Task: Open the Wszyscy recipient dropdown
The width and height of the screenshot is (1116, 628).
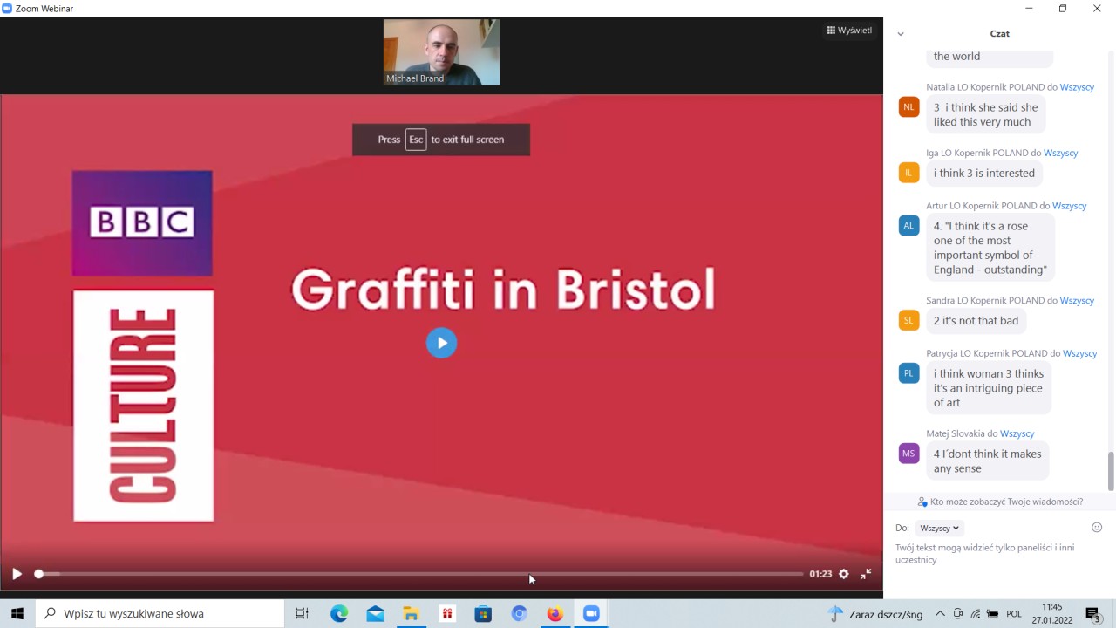Action: [940, 528]
